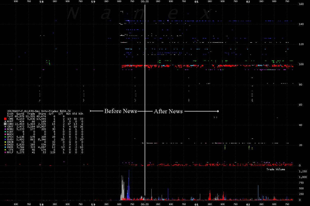The image size is (310, 206).
Task: Click the '%Qt' column header
Action: click(x=68, y=114)
